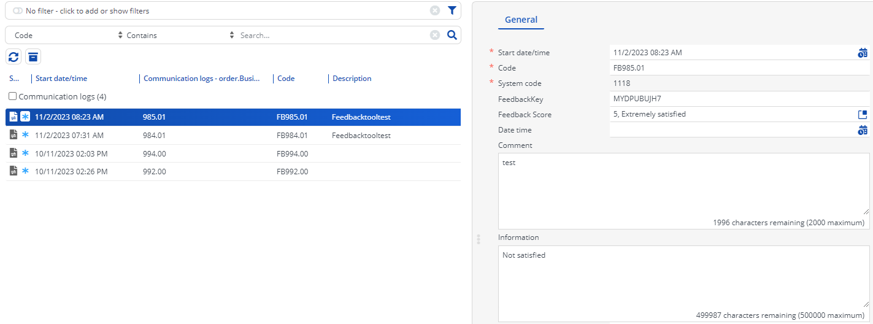Click asterisk icon on the 984.01 row
The height and width of the screenshot is (324, 873).
pyautogui.click(x=25, y=135)
